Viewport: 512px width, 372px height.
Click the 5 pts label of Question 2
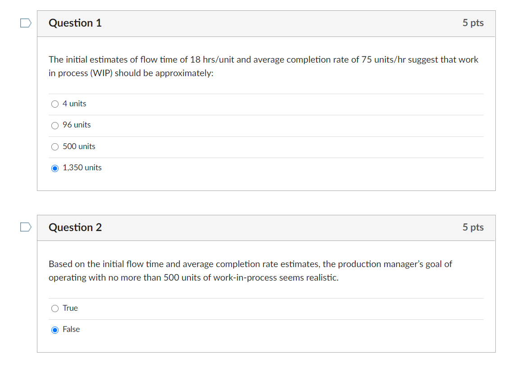click(473, 227)
